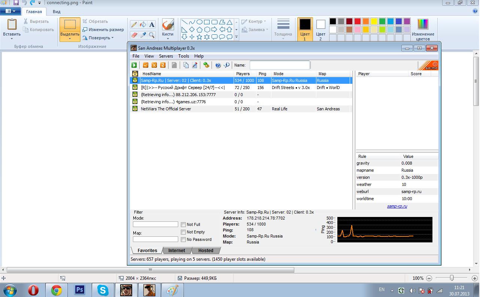
Task: Select the Pencil tool in Paint
Action: coord(134,25)
